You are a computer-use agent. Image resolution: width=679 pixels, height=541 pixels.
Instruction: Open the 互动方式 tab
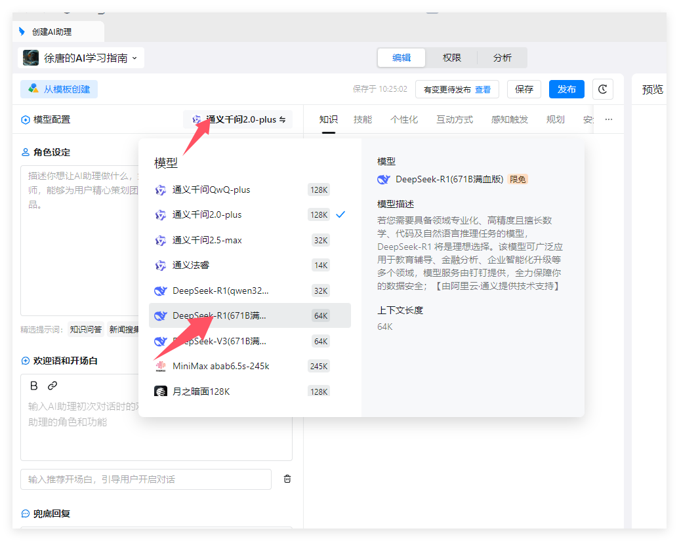pyautogui.click(x=455, y=119)
